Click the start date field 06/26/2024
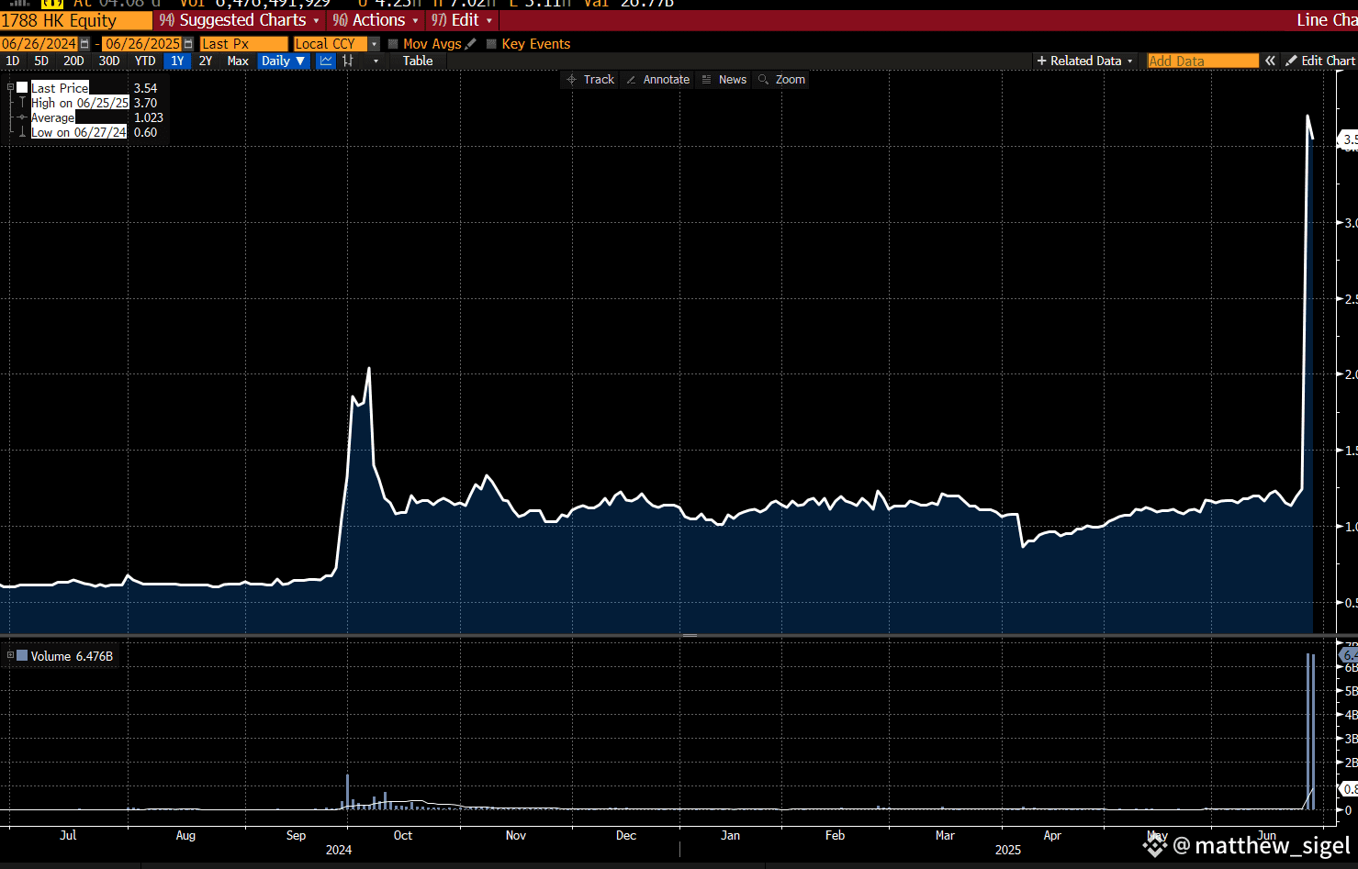The height and width of the screenshot is (869, 1358). point(39,44)
